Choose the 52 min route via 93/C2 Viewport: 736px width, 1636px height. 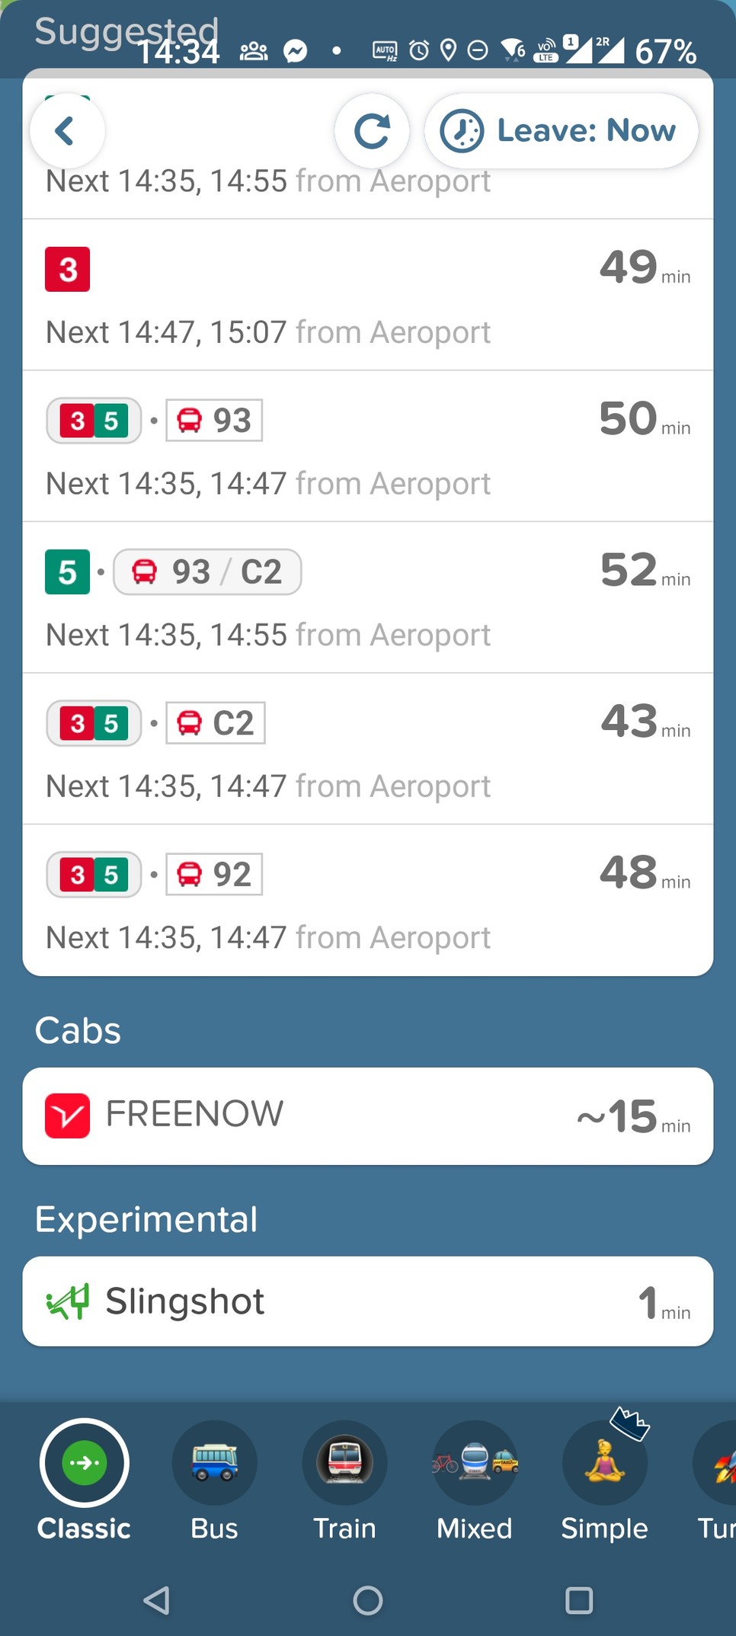[368, 598]
